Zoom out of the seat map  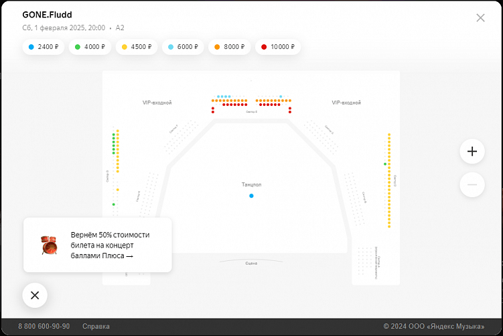472,184
